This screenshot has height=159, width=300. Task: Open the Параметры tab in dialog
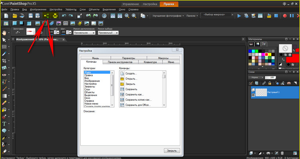point(129,58)
